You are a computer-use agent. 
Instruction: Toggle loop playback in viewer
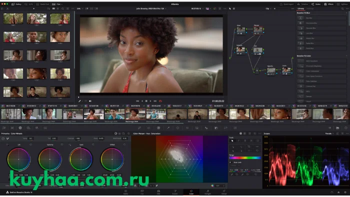click(x=160, y=101)
